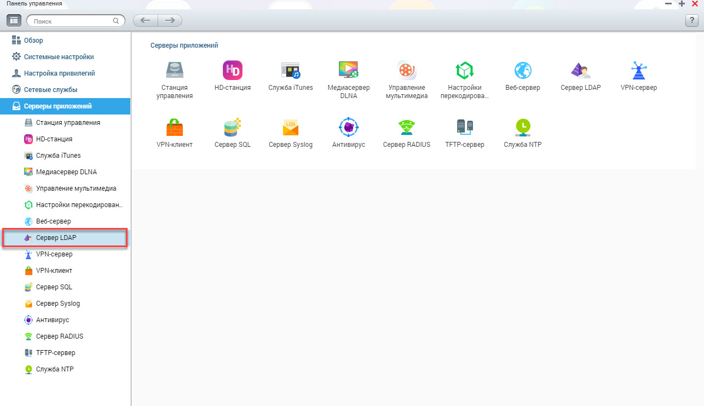This screenshot has width=704, height=406.
Task: Select Служба NTP in sidebar tree
Action: pos(66,369)
